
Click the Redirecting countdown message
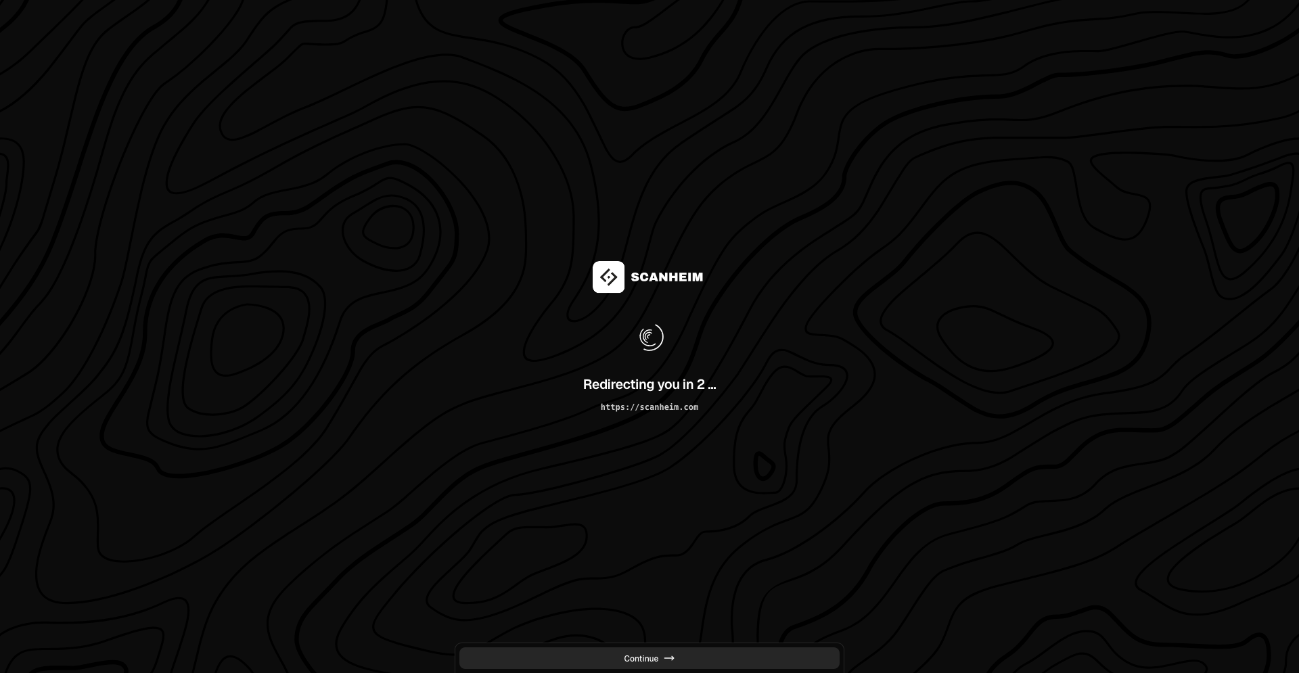[x=649, y=384]
